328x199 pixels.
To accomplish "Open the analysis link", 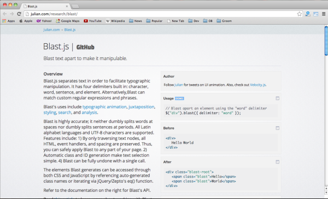I will (89, 113).
